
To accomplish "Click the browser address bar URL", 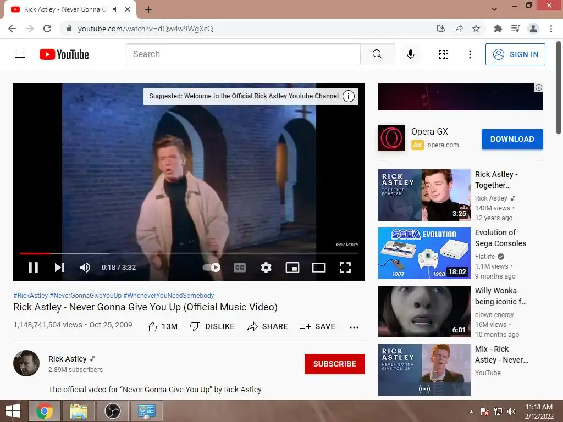I will (145, 29).
